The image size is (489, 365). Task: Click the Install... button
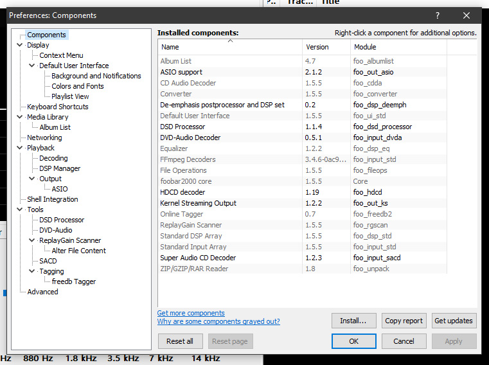point(353,321)
